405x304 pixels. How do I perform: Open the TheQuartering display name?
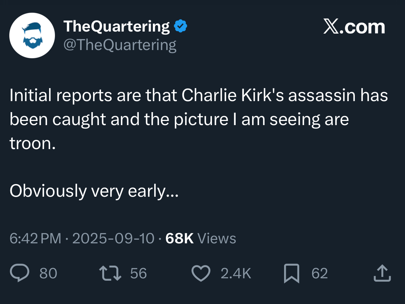(x=116, y=26)
